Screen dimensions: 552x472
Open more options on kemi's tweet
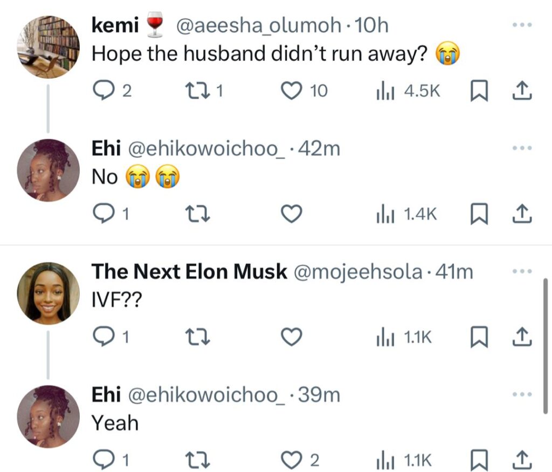click(x=522, y=25)
